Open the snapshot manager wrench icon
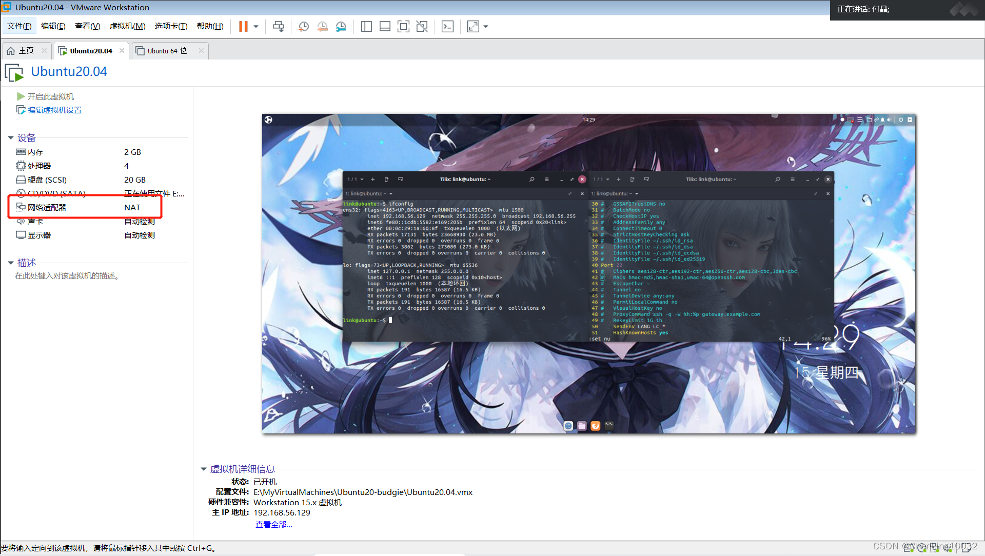 341,27
